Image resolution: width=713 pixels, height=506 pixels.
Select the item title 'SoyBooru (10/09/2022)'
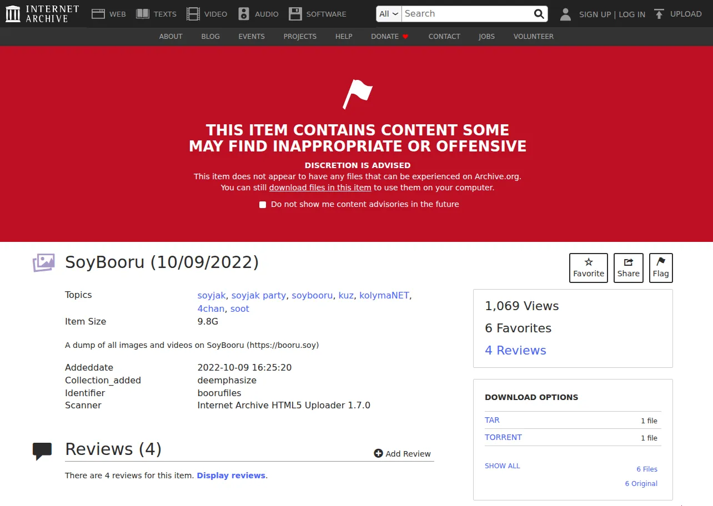[162, 262]
